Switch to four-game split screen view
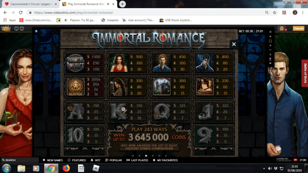The width and height of the screenshot is (308, 173). click(22, 29)
